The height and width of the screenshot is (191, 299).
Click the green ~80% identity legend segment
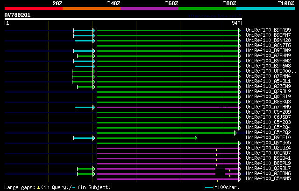click(207, 8)
